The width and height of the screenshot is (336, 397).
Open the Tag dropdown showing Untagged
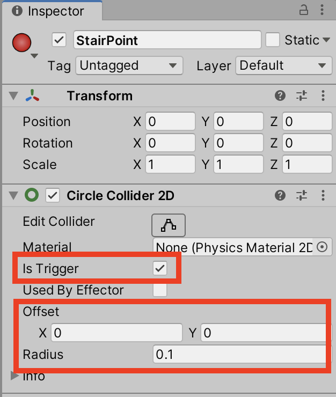pyautogui.click(x=129, y=66)
